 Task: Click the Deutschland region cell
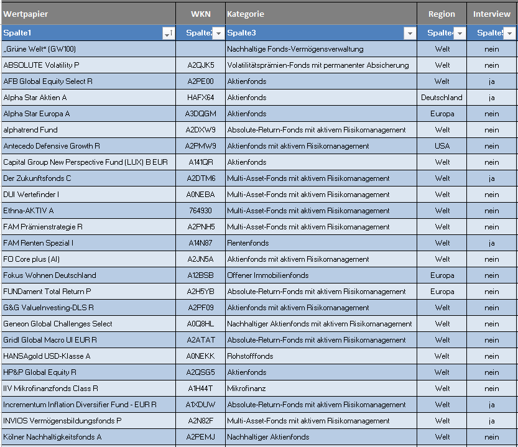(x=442, y=98)
